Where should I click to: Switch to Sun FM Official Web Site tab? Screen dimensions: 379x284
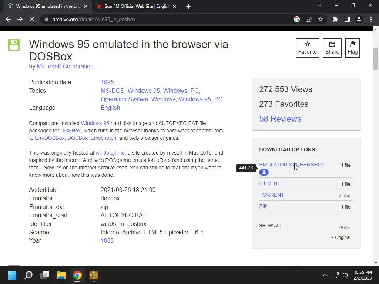tap(136, 6)
